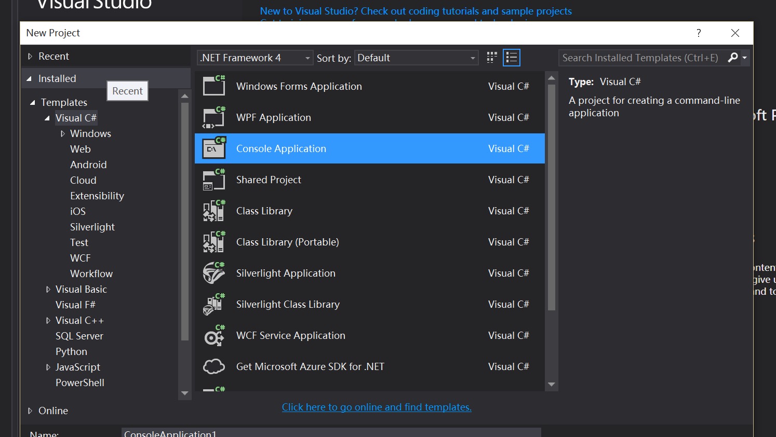The height and width of the screenshot is (437, 776).
Task: Select the iOS template category
Action: pyautogui.click(x=78, y=211)
